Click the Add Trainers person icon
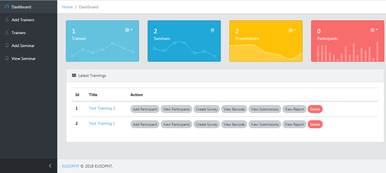The height and width of the screenshot is (173, 386). (7, 20)
